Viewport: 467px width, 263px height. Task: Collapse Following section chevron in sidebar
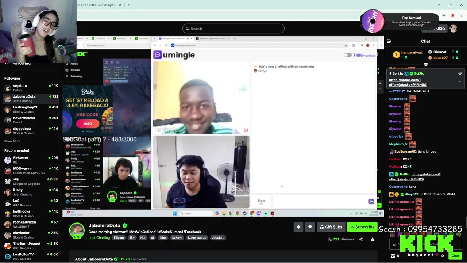(7, 64)
